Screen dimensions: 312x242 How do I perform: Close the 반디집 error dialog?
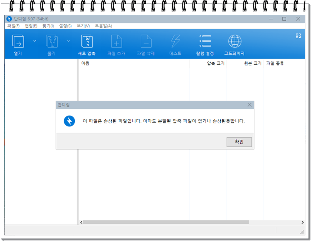249,105
